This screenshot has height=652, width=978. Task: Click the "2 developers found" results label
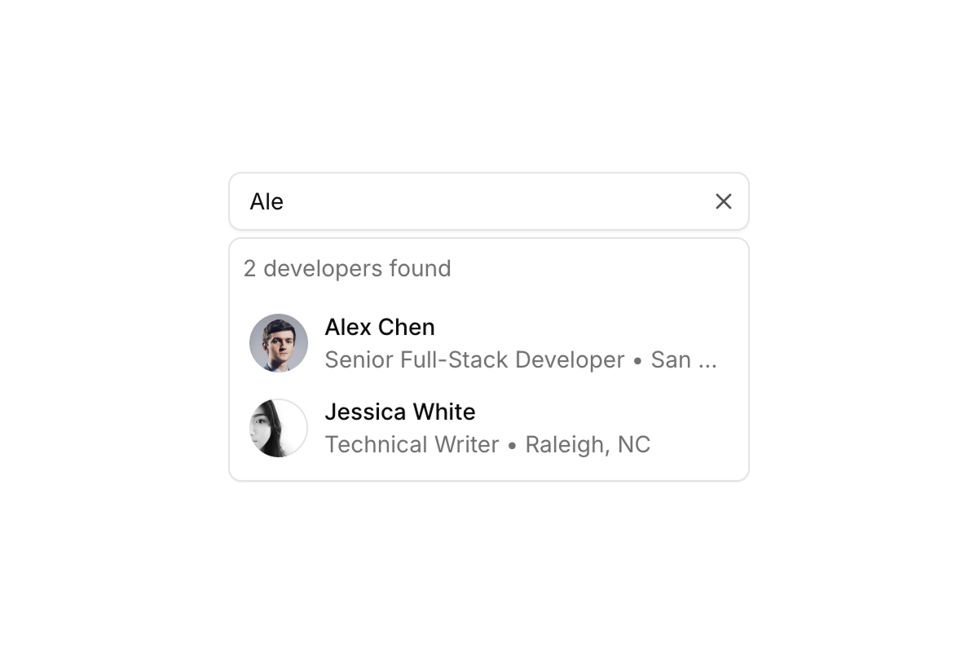347,268
